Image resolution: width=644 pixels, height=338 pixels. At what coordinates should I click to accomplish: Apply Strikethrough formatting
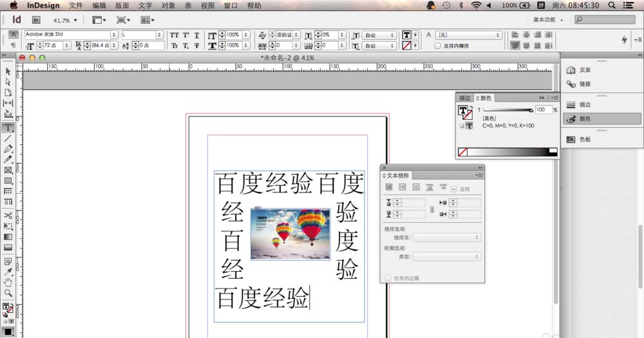coord(196,46)
